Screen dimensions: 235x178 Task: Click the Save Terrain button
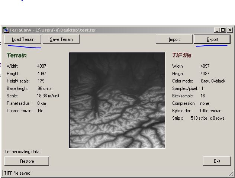coord(61,39)
